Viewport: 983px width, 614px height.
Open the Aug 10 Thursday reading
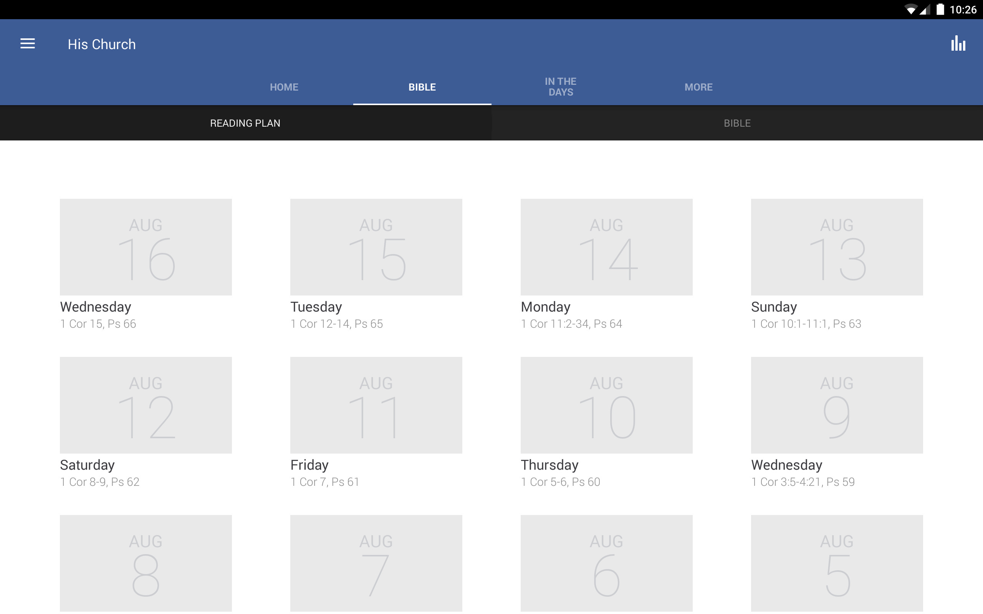pyautogui.click(x=606, y=405)
